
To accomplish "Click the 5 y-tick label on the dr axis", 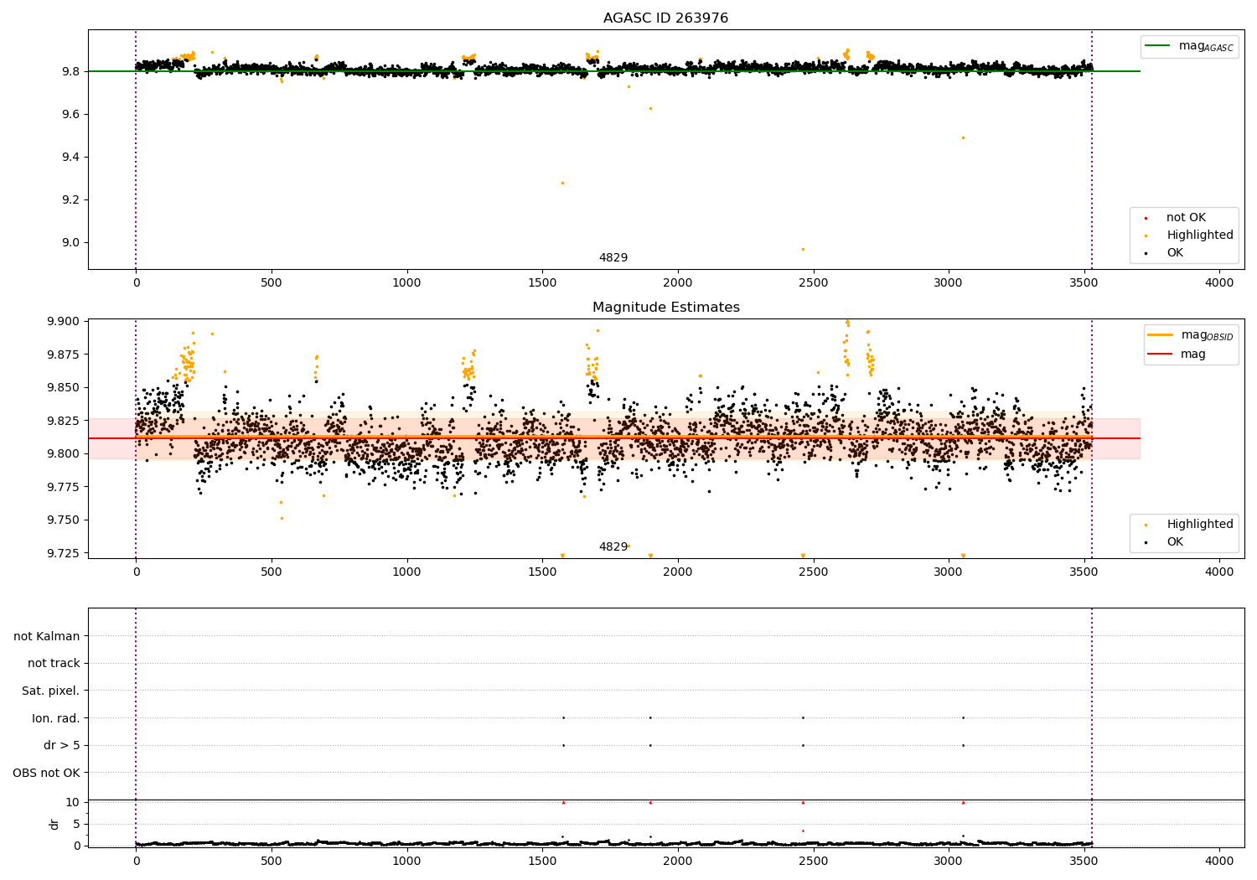I will coord(77,824).
